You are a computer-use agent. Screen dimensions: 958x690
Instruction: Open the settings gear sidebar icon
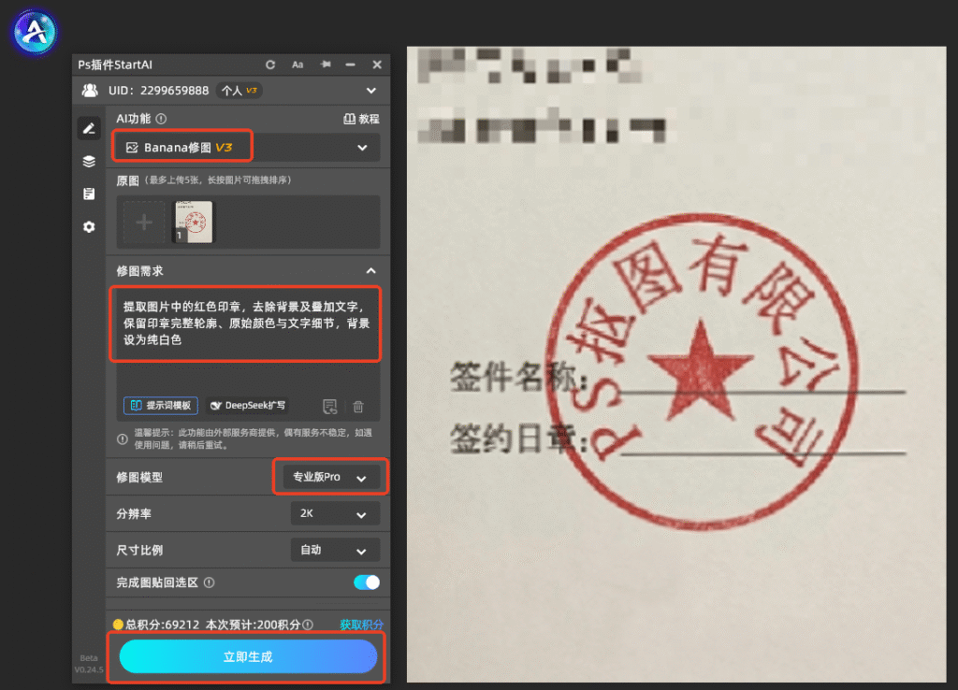89,227
